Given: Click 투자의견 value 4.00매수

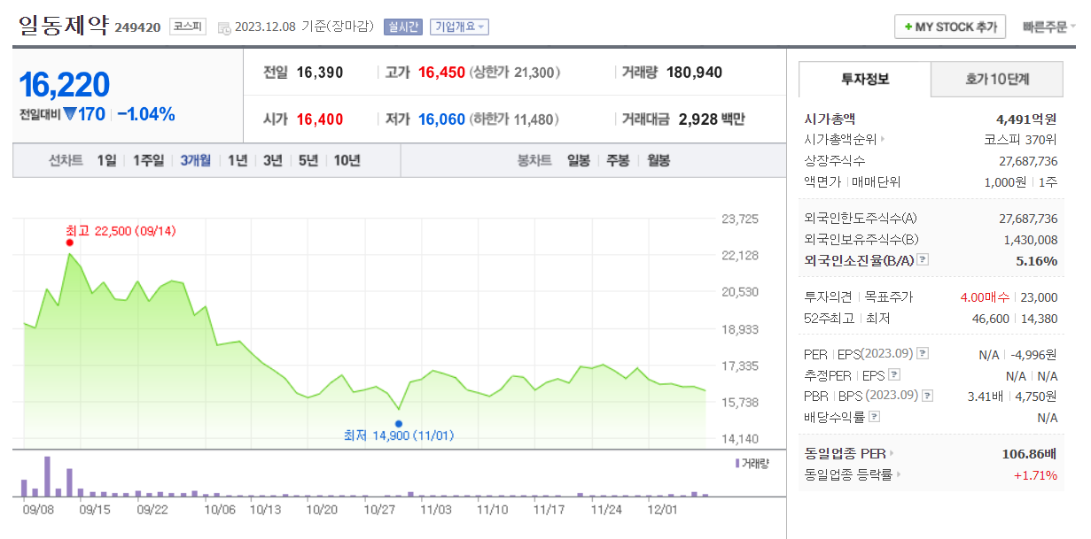Looking at the screenshot, I should coord(985,297).
